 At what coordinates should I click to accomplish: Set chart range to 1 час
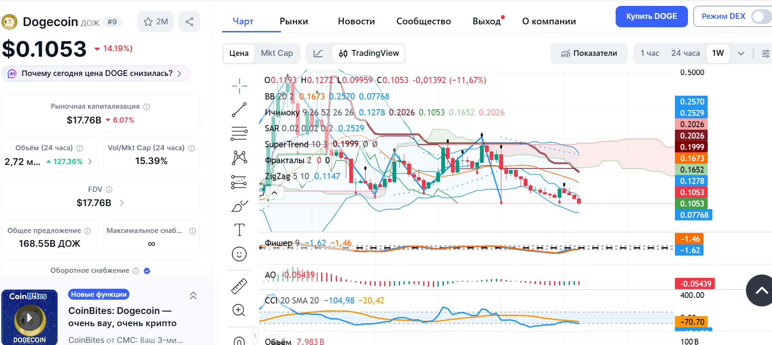pyautogui.click(x=650, y=53)
